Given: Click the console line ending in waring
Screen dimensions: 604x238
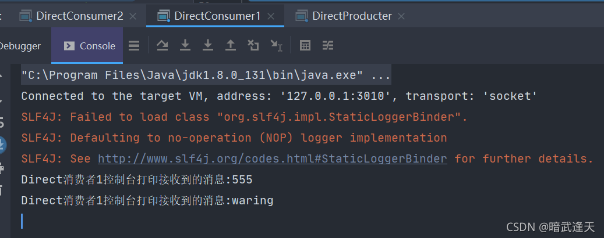Looking at the screenshot, I should tap(147, 200).
